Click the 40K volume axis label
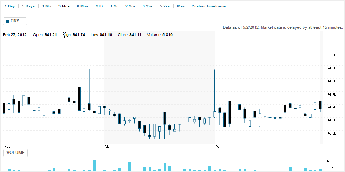 pos(331,161)
